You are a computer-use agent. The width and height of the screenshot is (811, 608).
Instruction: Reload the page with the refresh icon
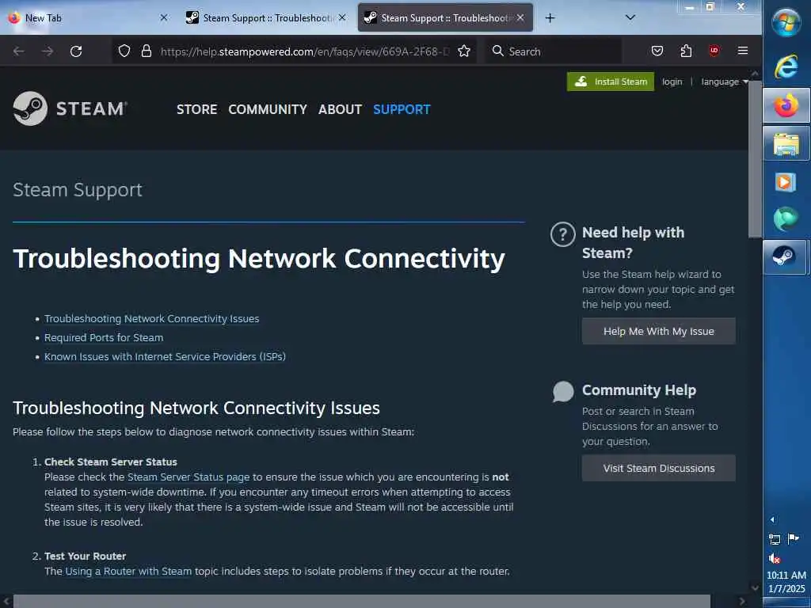tap(76, 51)
